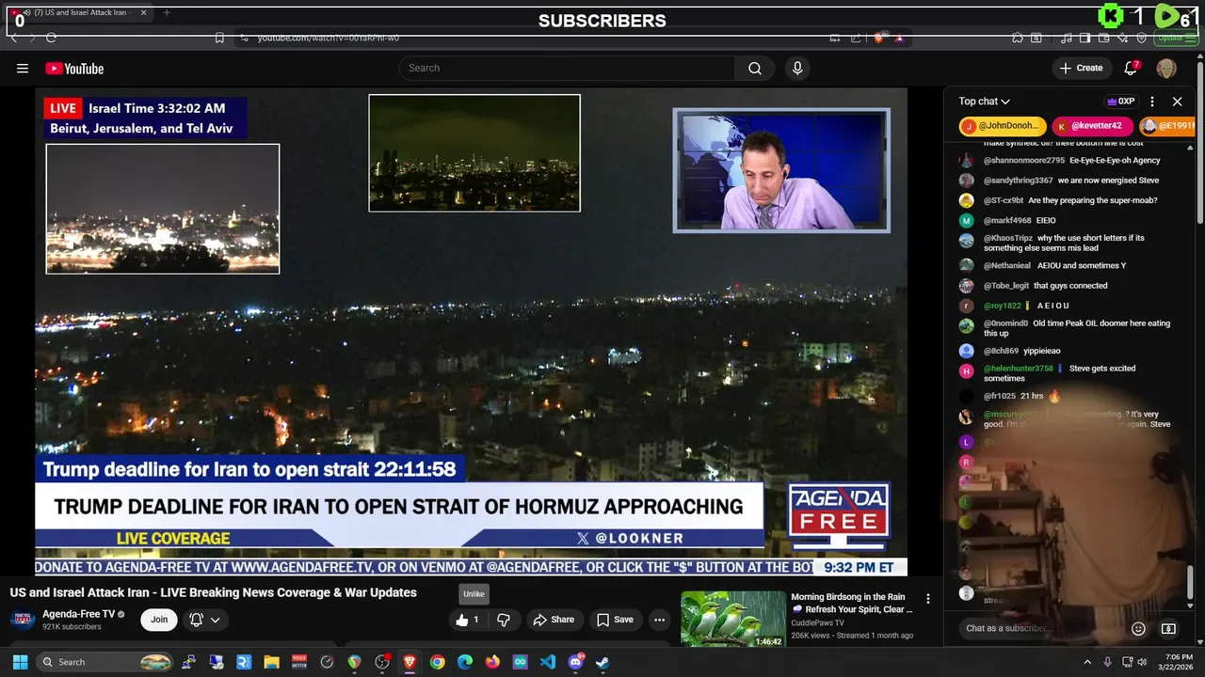This screenshot has height=677, width=1205.
Task: Reload the page in the browser
Action: point(51,38)
